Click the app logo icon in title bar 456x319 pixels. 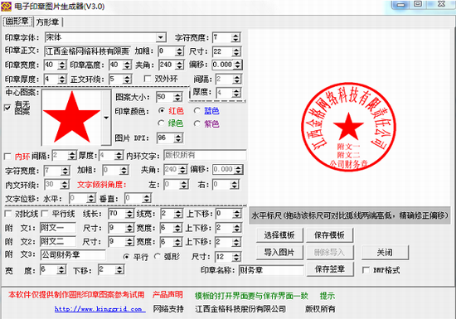[6, 6]
